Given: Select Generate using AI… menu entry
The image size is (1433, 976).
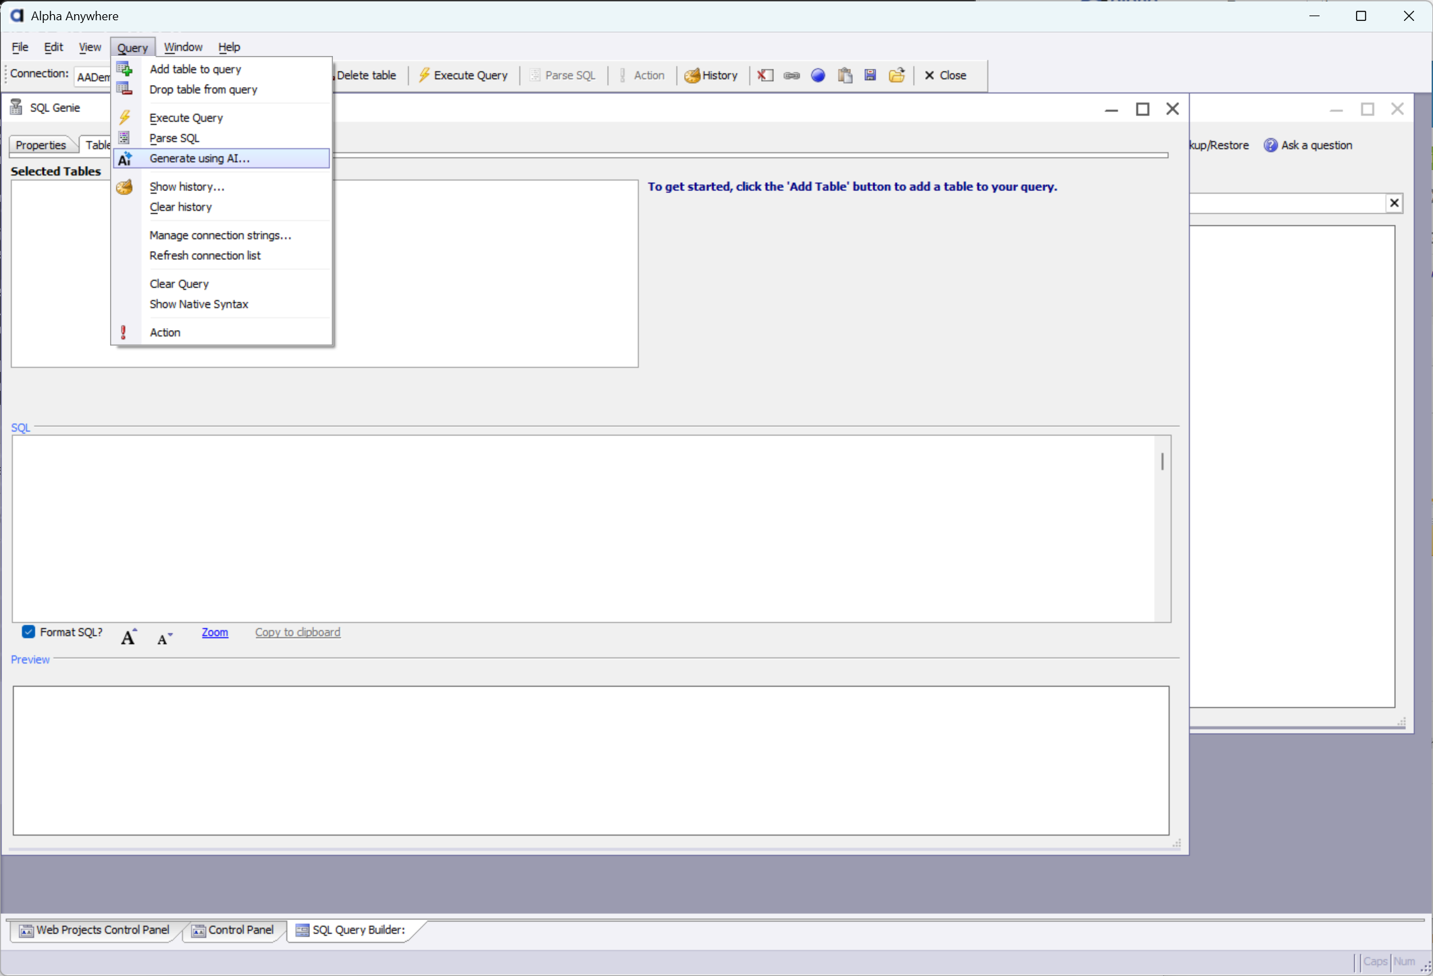Looking at the screenshot, I should point(222,158).
